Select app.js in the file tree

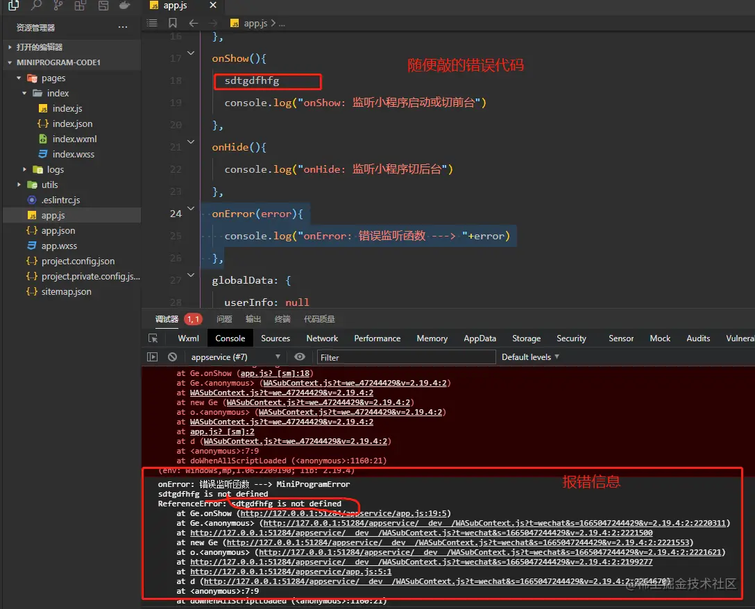pyautogui.click(x=72, y=215)
